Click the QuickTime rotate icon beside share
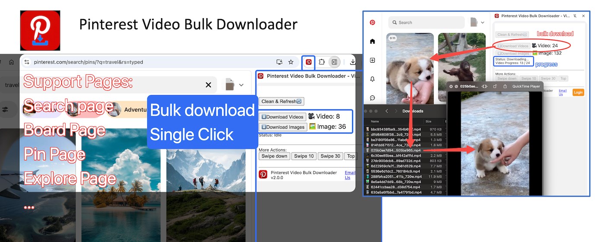 coord(495,86)
